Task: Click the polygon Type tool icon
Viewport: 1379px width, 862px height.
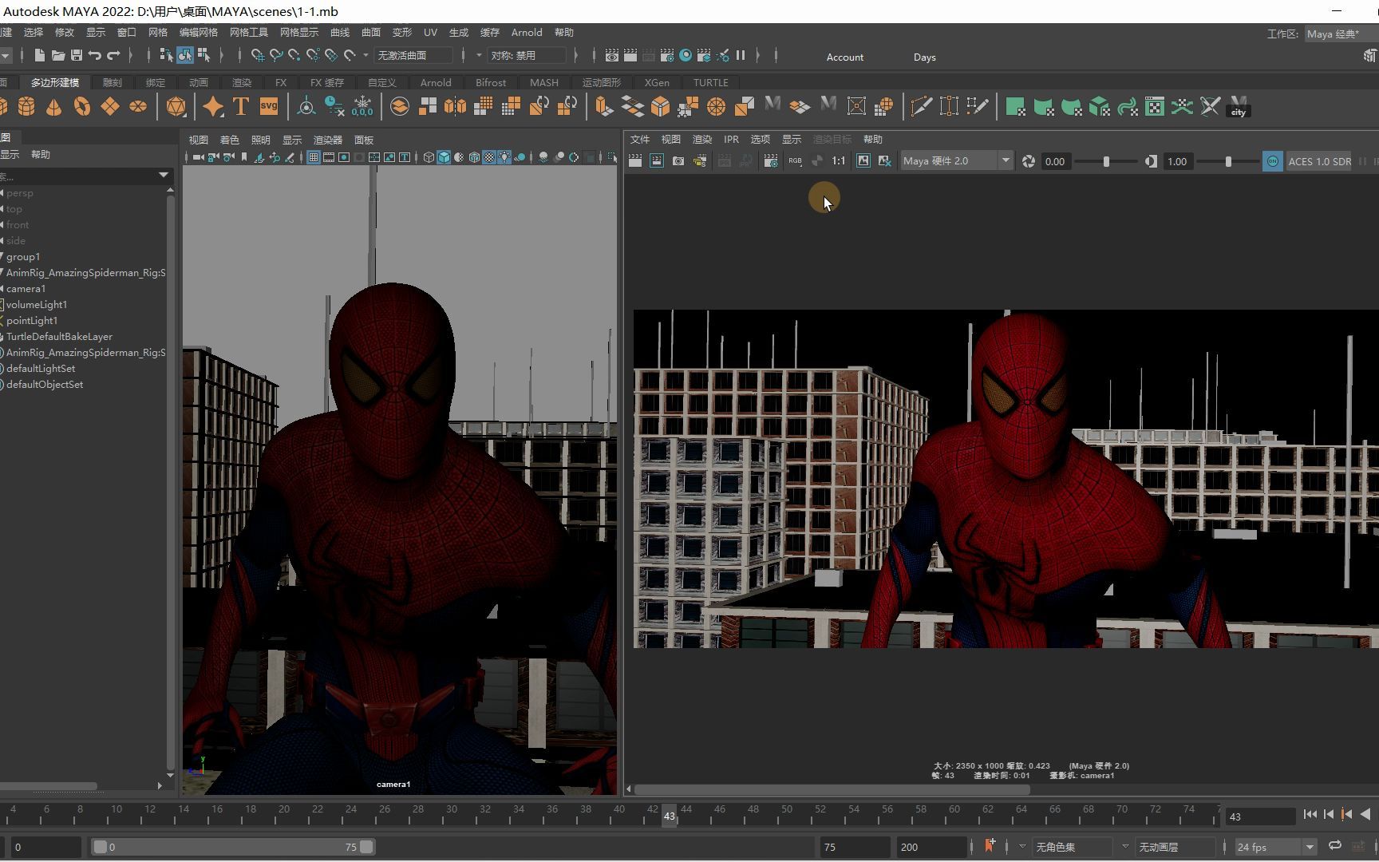Action: tap(241, 106)
